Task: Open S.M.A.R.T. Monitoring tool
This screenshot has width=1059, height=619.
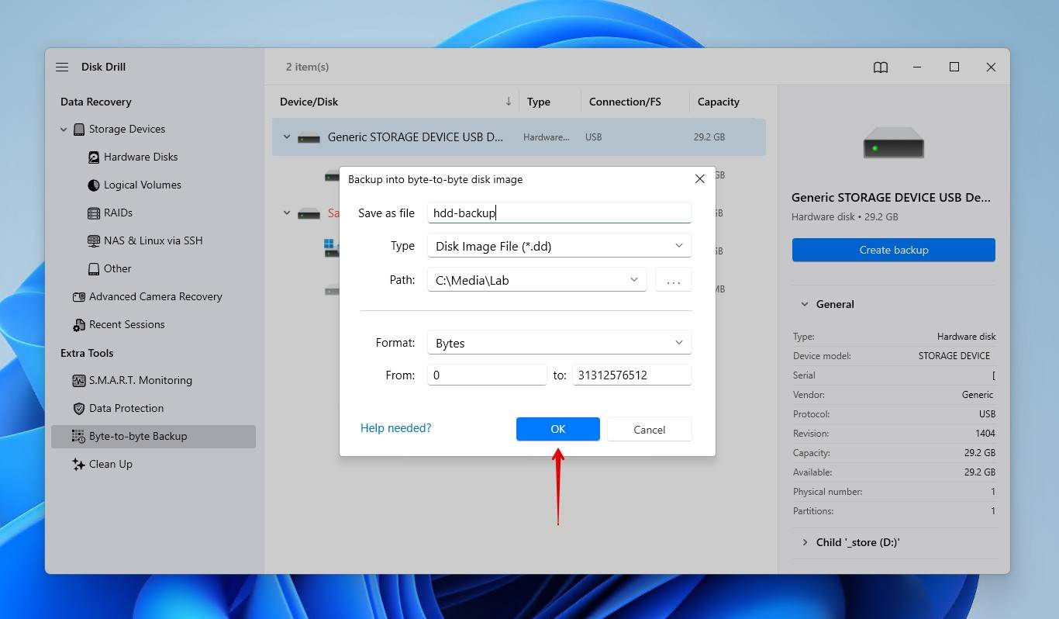Action: click(140, 380)
